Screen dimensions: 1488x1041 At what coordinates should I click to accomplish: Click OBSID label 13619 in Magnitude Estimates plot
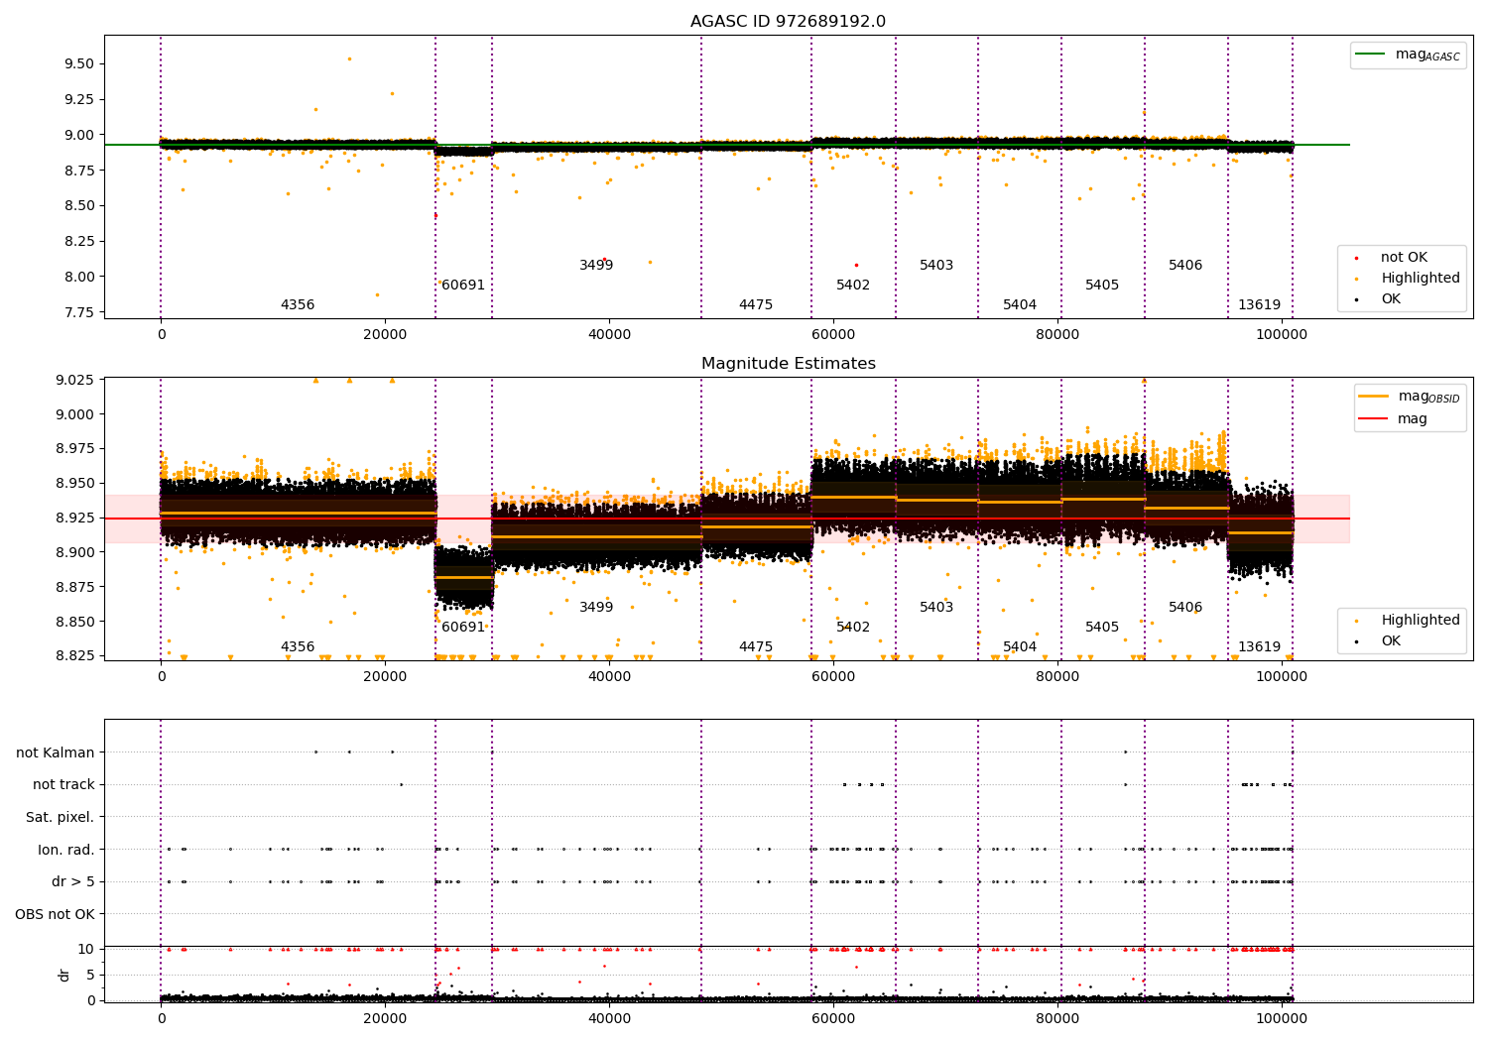[1259, 647]
